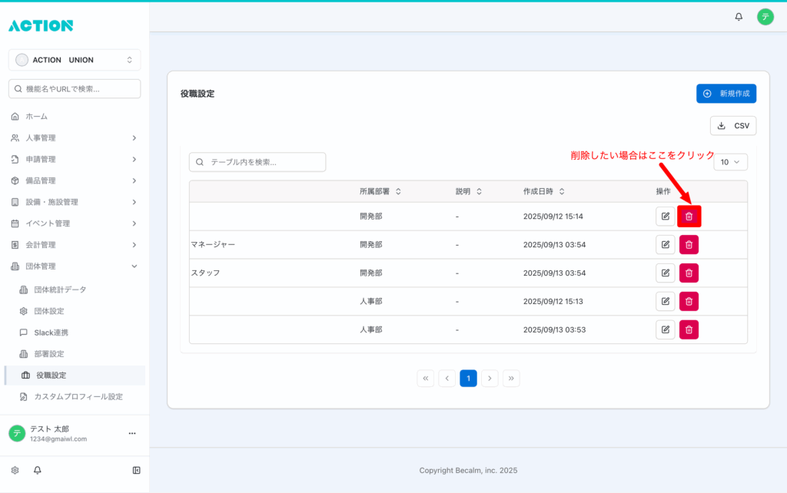Image resolution: width=787 pixels, height=493 pixels.
Task: Click the delete icon for マネージャー row
Action: pos(689,245)
